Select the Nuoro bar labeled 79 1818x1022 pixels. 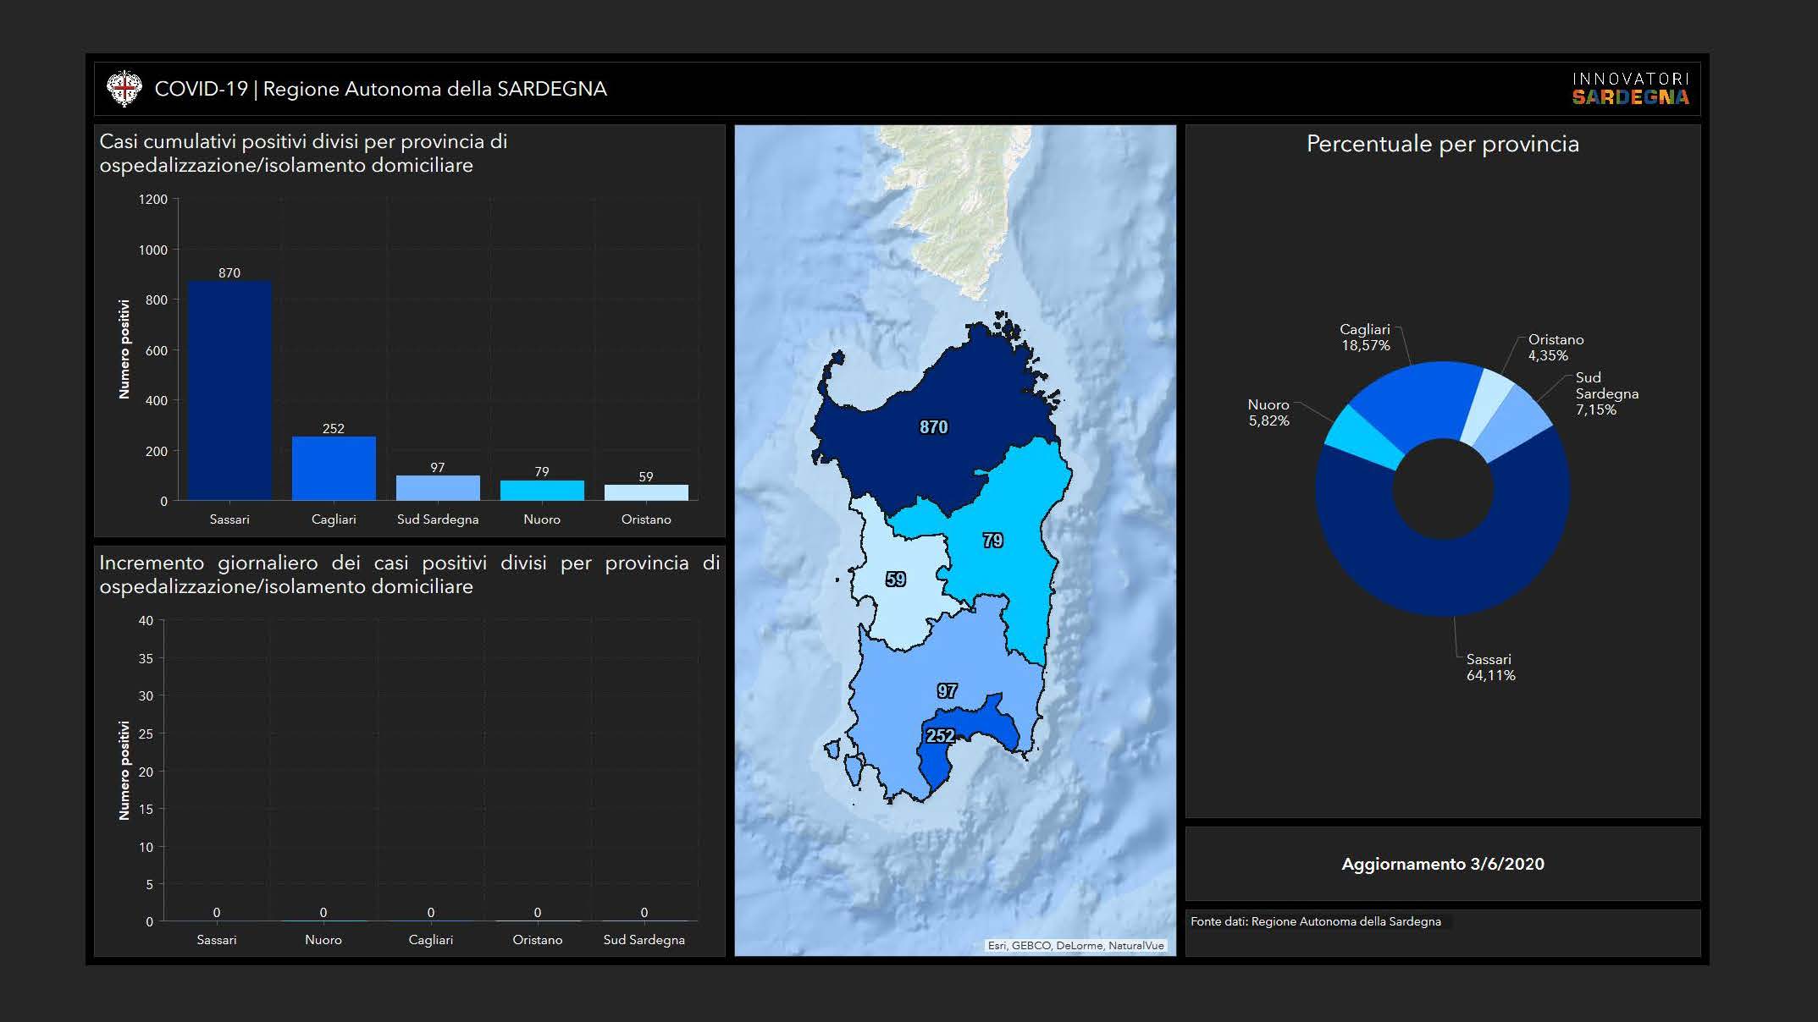pyautogui.click(x=542, y=491)
